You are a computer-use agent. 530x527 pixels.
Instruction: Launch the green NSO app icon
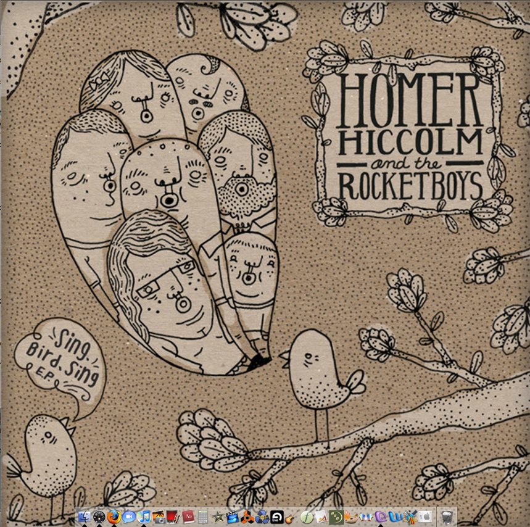coord(336,517)
